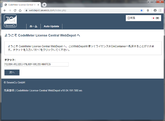The width and height of the screenshot is (165, 121).
Task: Open the ホーム menu item
Action: 33,26
